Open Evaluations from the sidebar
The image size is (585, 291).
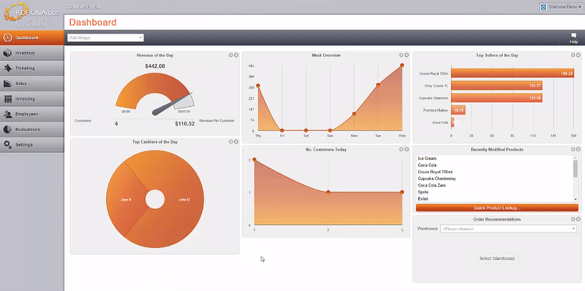tap(32, 130)
